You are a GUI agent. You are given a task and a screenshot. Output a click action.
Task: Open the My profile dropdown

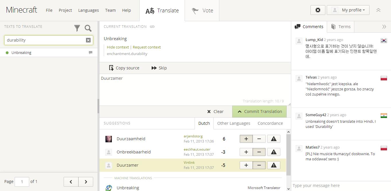(348, 10)
